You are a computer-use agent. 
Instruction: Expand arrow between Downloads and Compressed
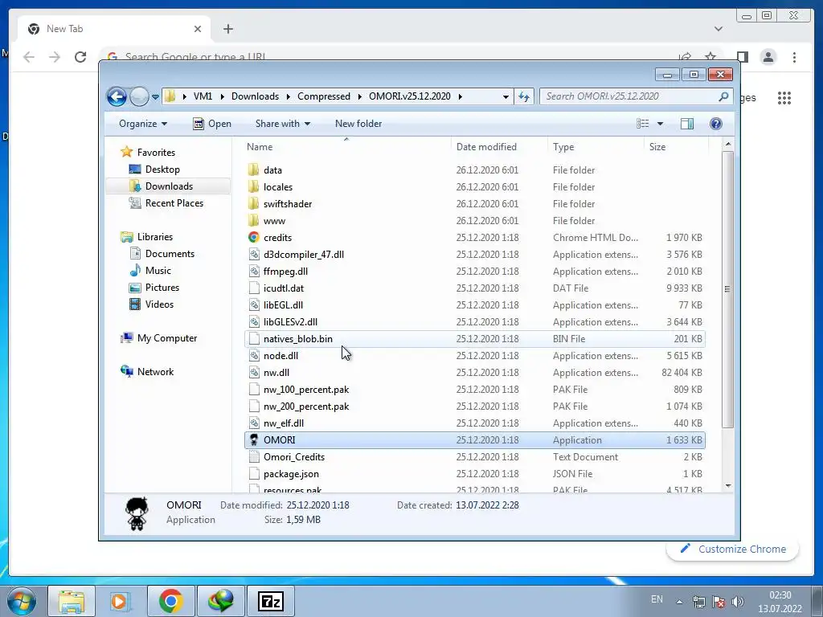click(x=289, y=96)
